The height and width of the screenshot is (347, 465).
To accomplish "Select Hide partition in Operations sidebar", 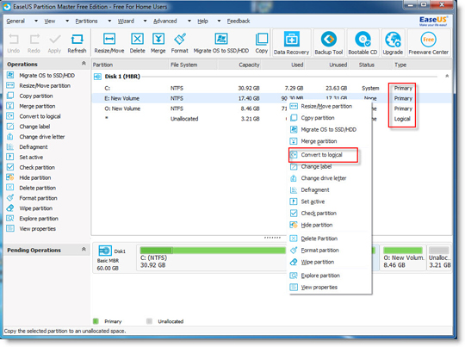I will pos(28,177).
